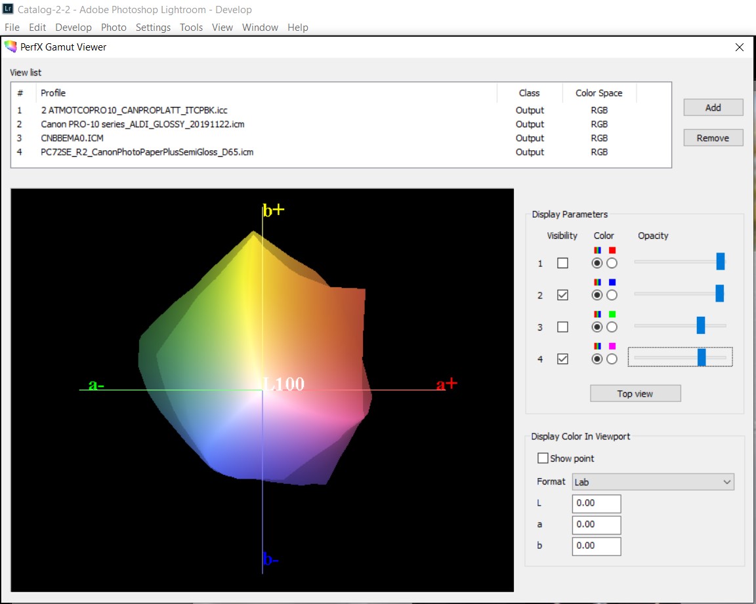Click the green color swatch for profile 3
The image size is (756, 604).
pyautogui.click(x=612, y=315)
